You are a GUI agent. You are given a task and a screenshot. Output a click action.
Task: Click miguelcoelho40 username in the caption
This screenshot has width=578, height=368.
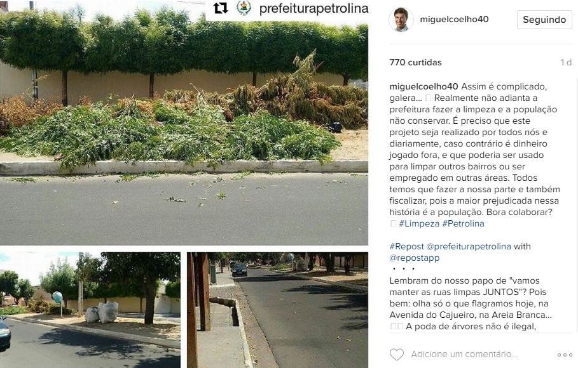[x=423, y=86]
